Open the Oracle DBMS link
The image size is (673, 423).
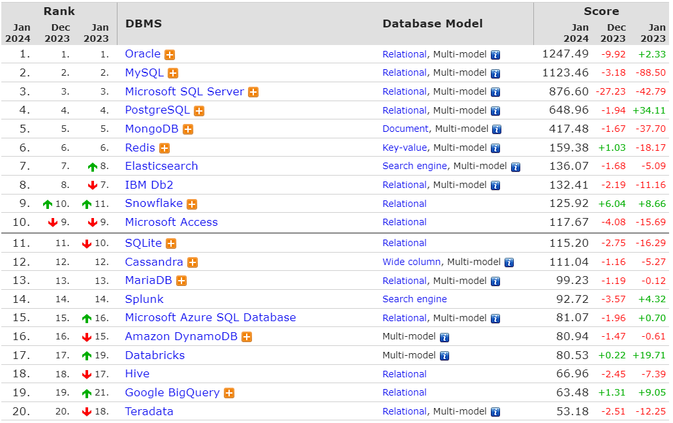pos(143,54)
